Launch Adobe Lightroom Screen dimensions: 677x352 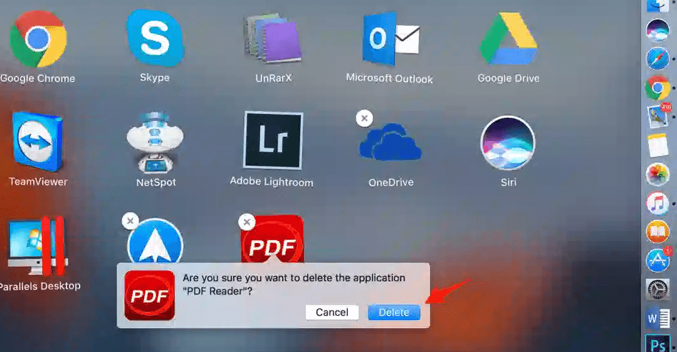(x=273, y=140)
